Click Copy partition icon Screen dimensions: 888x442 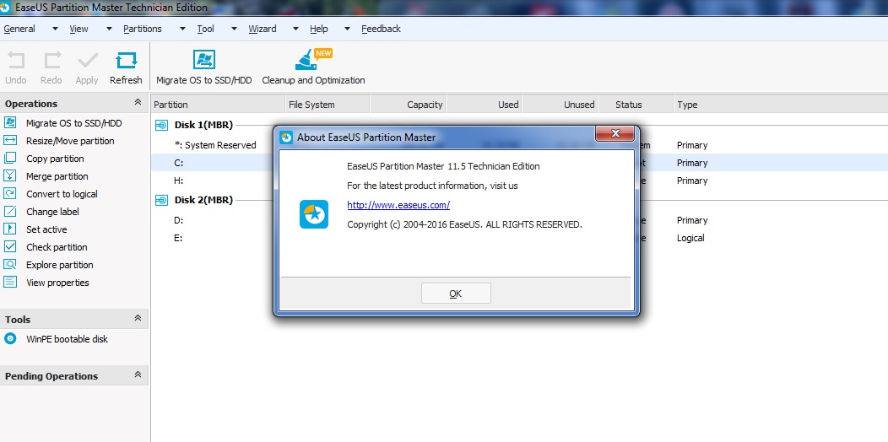click(x=10, y=159)
